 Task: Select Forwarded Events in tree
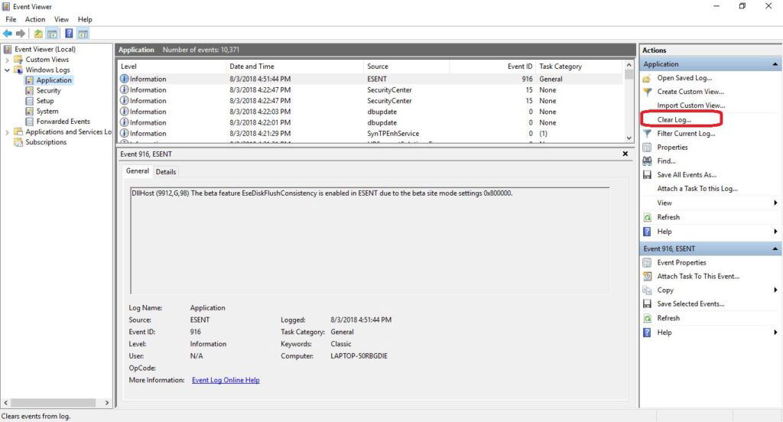coord(63,122)
